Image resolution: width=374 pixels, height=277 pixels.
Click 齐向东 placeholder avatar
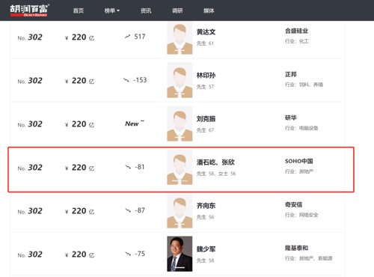[180, 210]
